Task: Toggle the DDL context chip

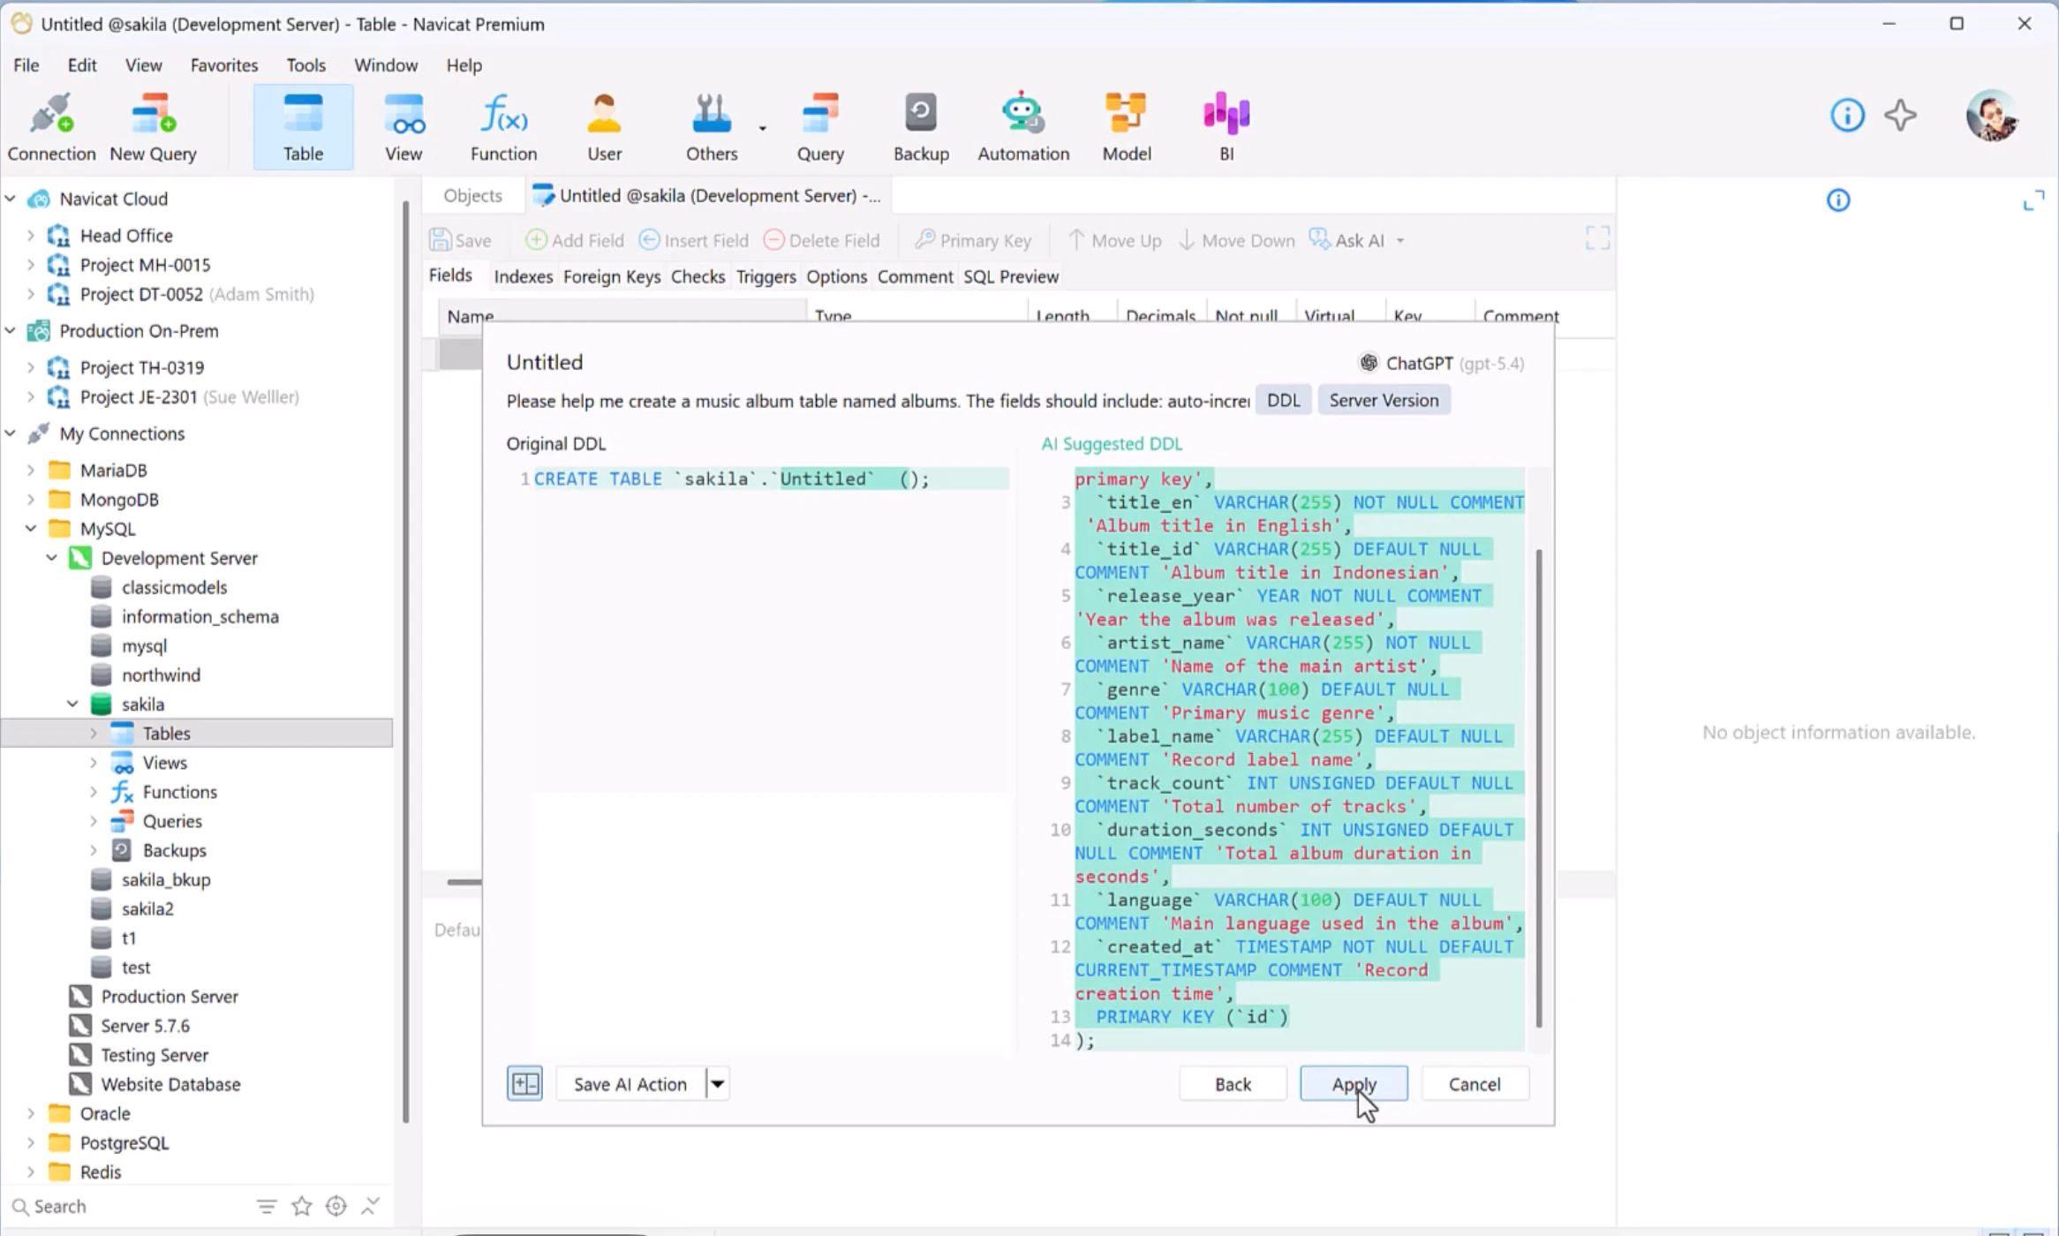Action: 1283,400
